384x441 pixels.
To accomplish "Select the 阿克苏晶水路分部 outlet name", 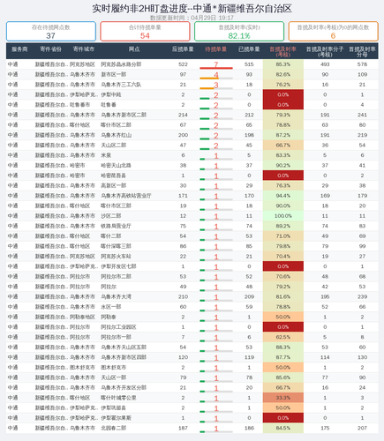I will [x=121, y=64].
